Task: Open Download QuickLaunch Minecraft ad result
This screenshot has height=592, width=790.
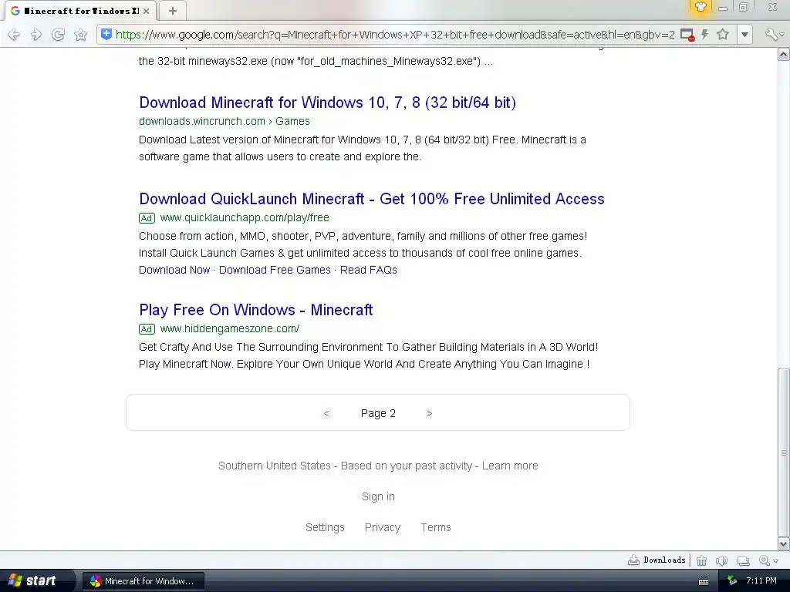Action: click(372, 199)
